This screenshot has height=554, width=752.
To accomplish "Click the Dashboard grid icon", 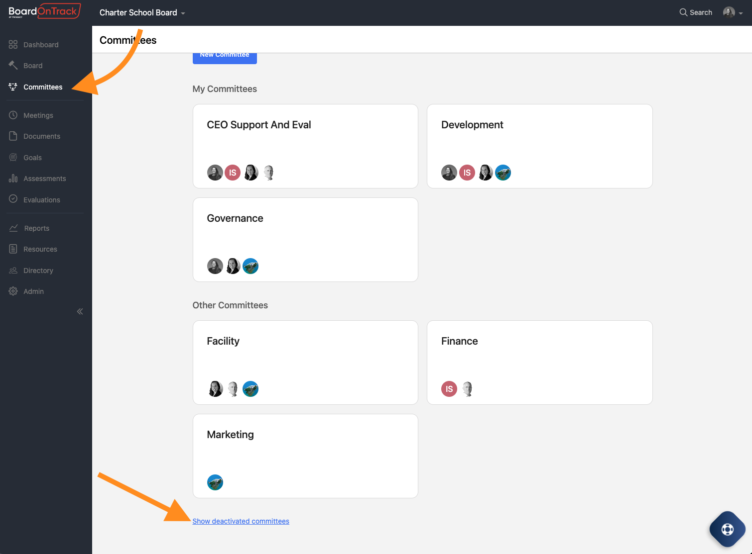I will click(x=13, y=45).
